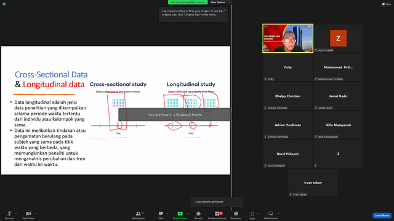Select Jamal Hudri's participant tile
This screenshot has width=394, height=221.
[x=338, y=96]
